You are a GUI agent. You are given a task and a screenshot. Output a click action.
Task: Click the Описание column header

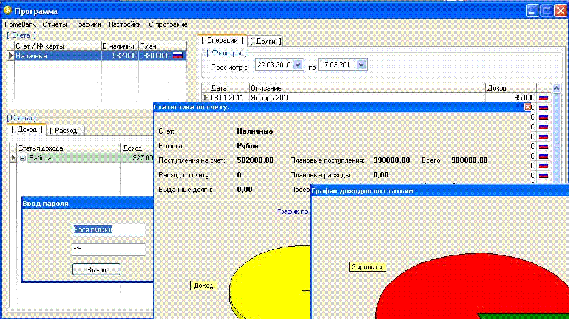[x=367, y=88]
